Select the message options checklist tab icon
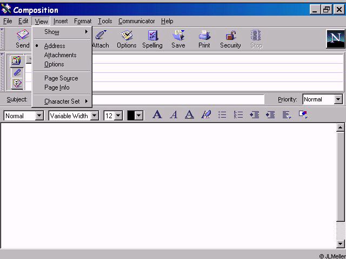 17,84
